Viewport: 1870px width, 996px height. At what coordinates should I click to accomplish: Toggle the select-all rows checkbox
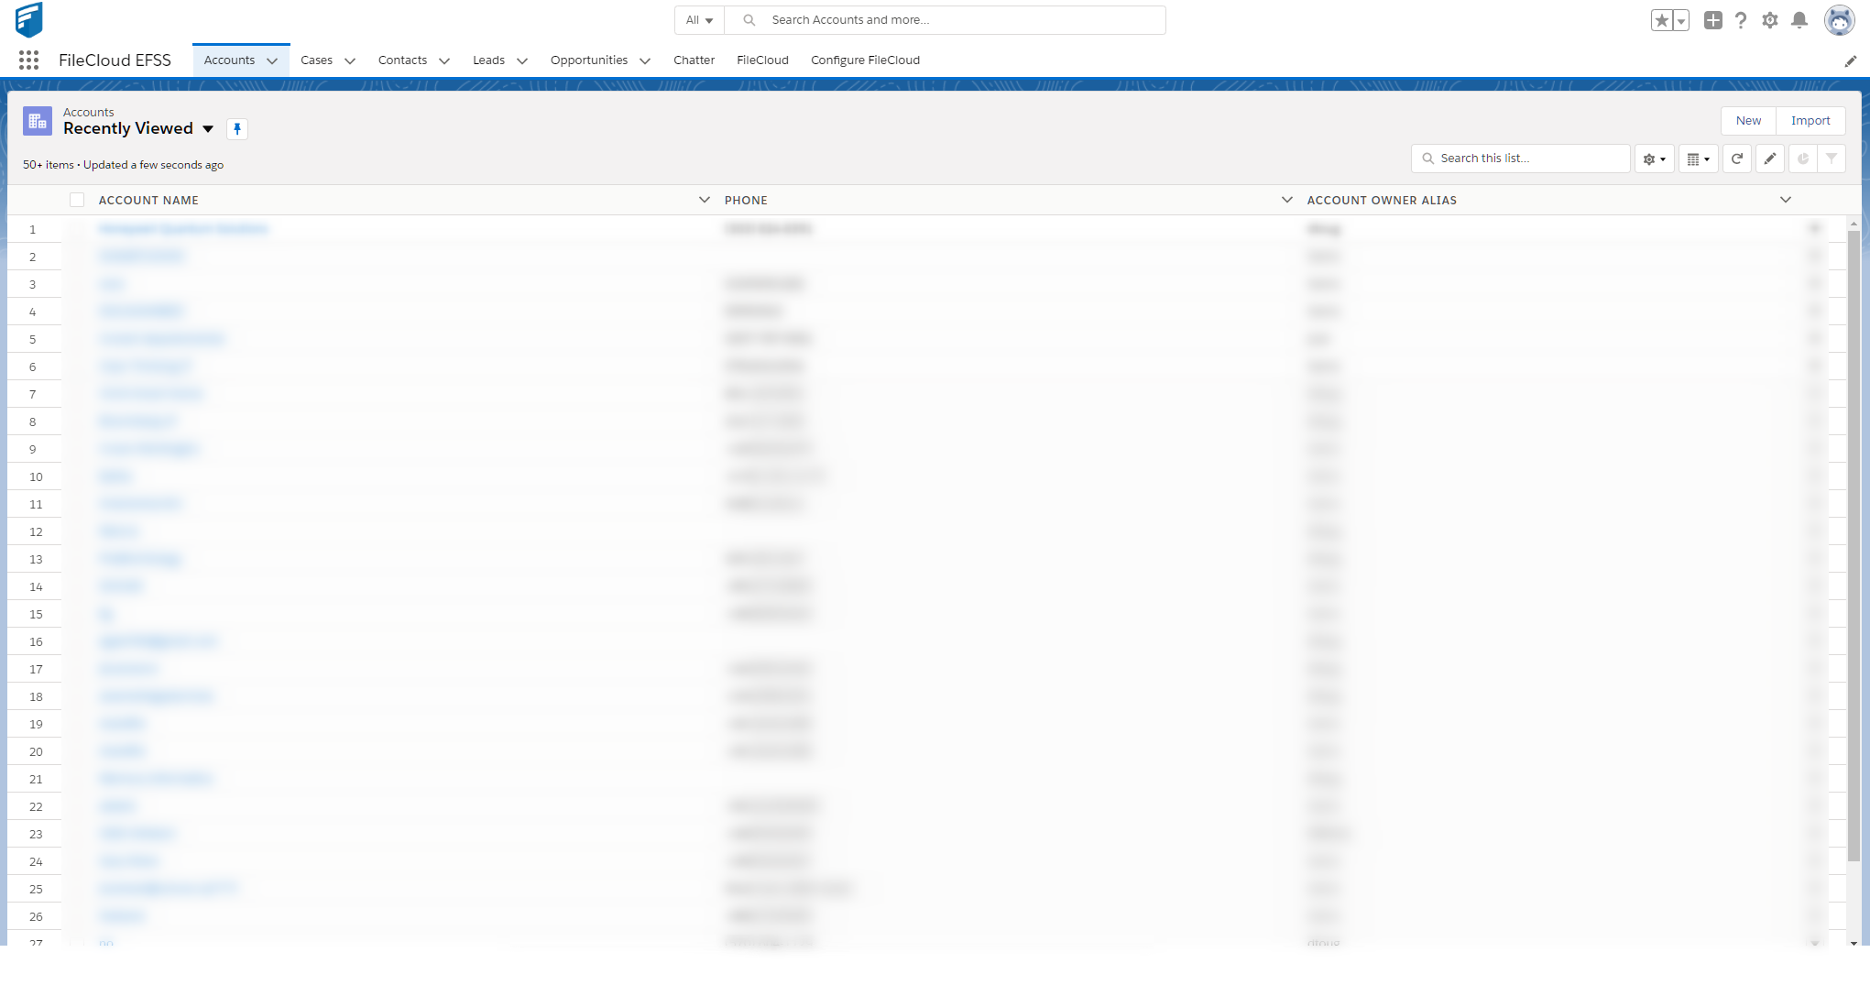[77, 200]
